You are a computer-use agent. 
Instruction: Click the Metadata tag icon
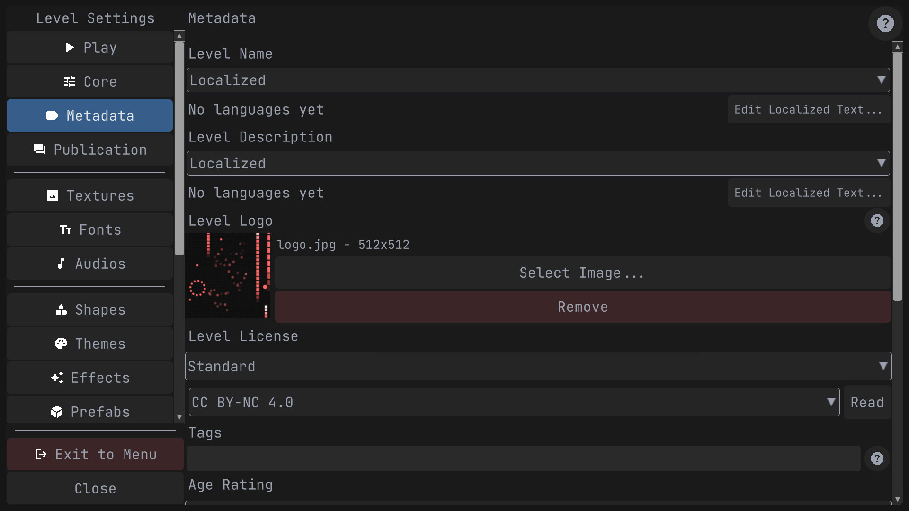pyautogui.click(x=52, y=115)
